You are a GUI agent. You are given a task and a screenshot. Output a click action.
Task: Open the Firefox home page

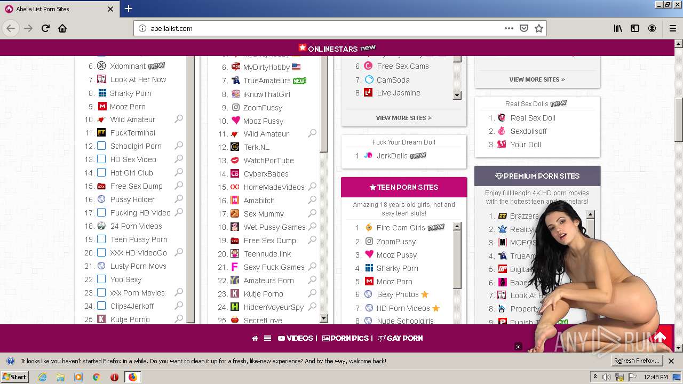[x=62, y=28]
